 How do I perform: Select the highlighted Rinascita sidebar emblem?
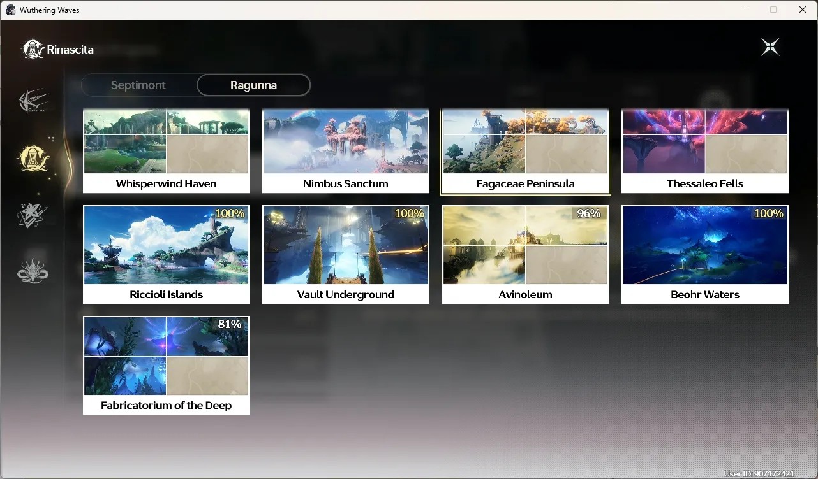click(34, 158)
